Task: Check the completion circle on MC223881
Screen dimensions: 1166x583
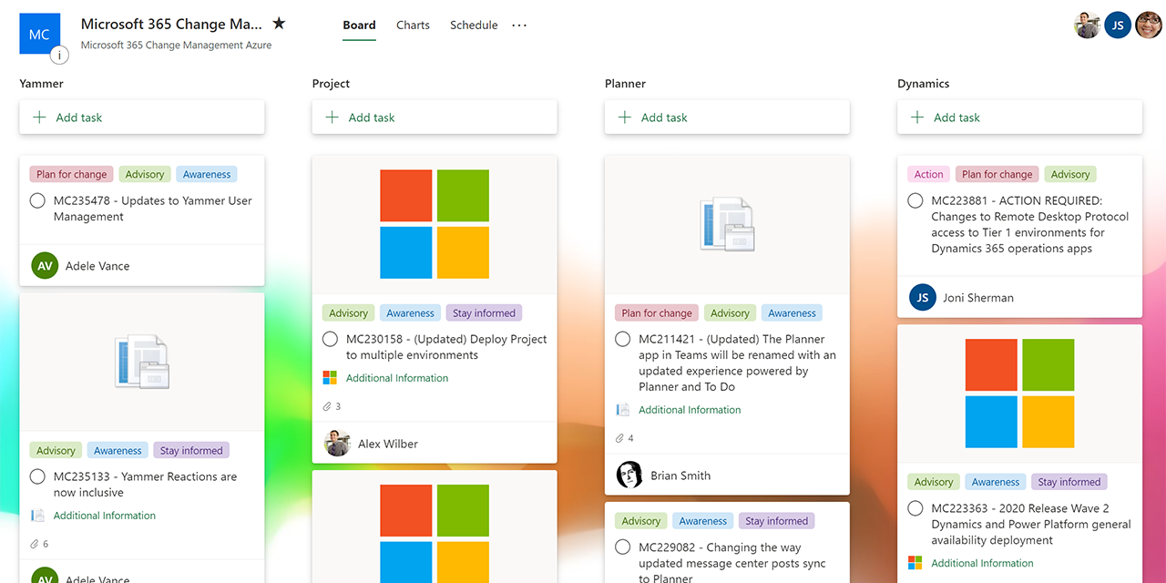Action: coord(915,199)
